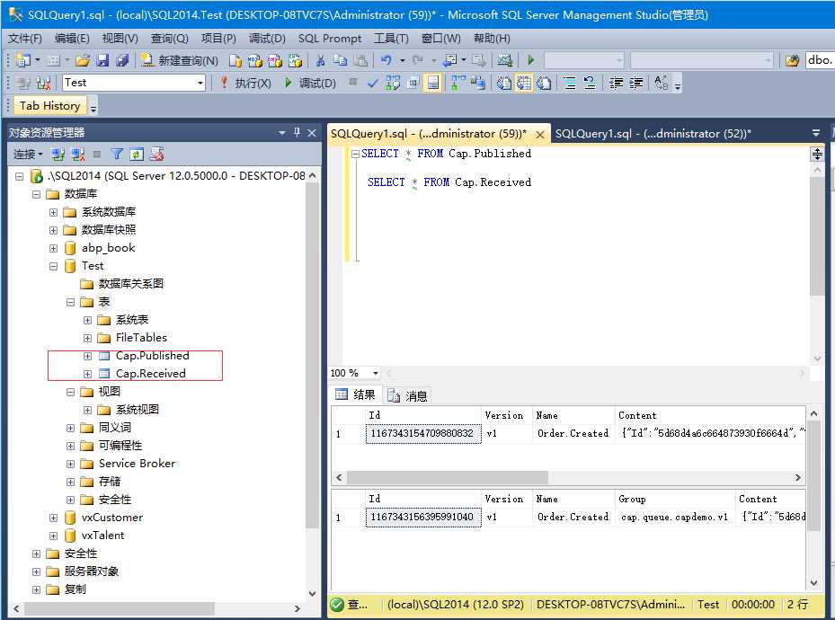Click the Analysis Services MDX query icon
The image size is (835, 620).
255,60
